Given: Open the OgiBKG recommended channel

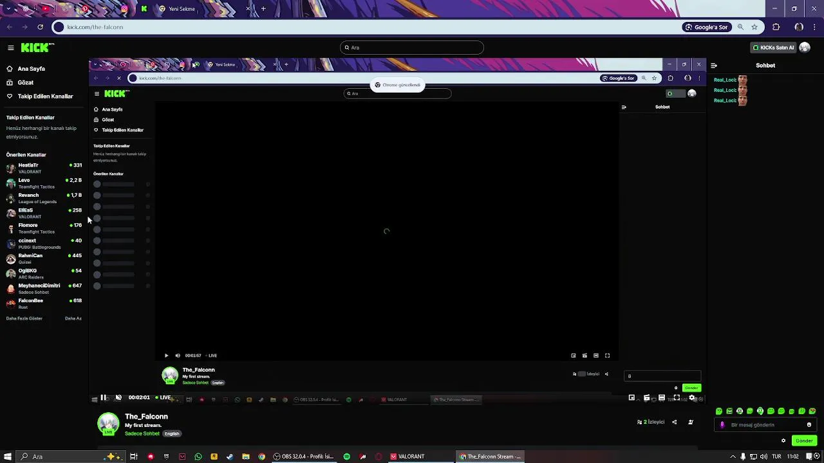Looking at the screenshot, I should coord(44,273).
